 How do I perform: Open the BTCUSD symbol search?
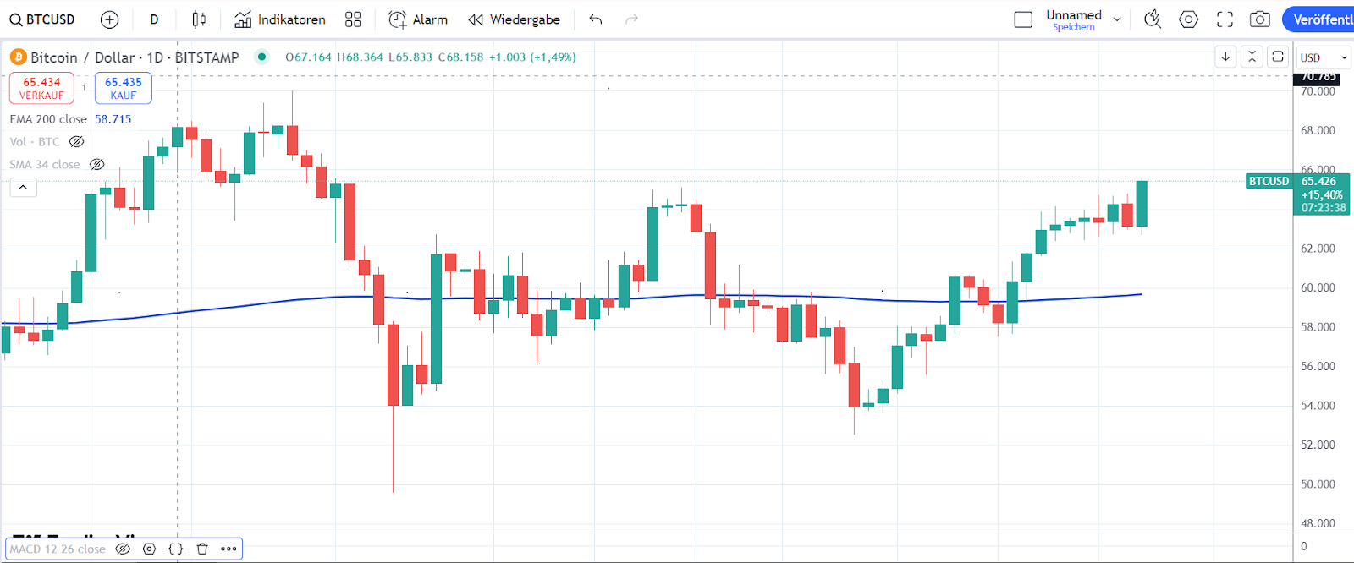(x=42, y=19)
